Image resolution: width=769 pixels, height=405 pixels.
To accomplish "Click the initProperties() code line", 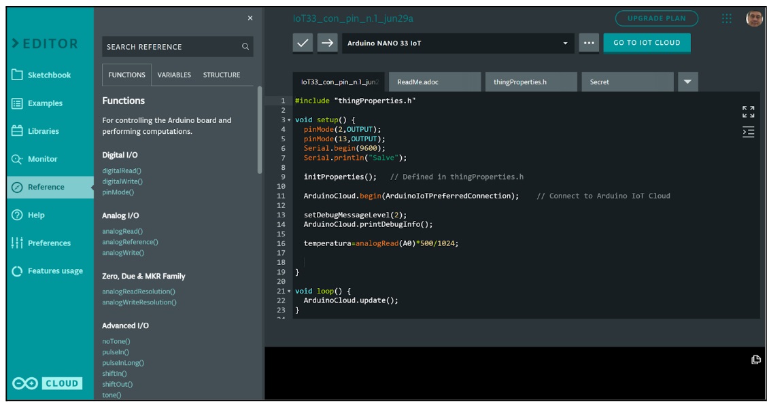I will pos(340,177).
